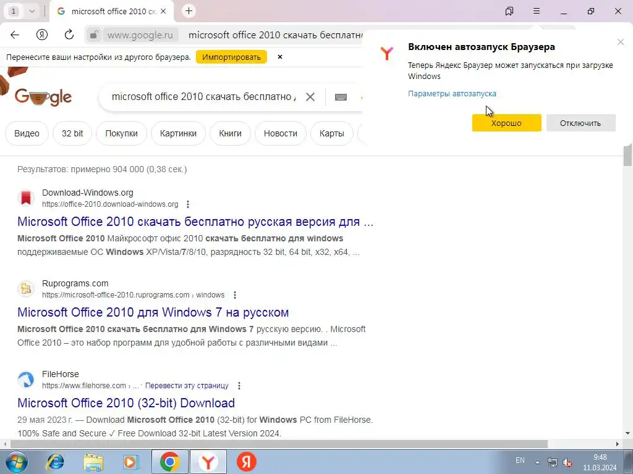Click the horizontal scrollbar thumb
Viewport: 633px width, 474px height.
279,444
